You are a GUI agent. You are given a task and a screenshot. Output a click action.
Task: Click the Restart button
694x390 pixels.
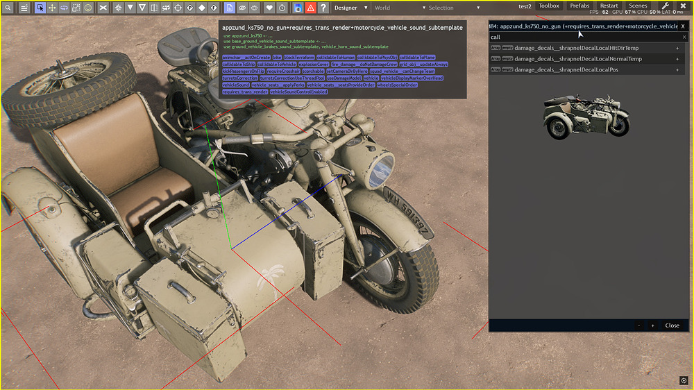[x=609, y=6]
